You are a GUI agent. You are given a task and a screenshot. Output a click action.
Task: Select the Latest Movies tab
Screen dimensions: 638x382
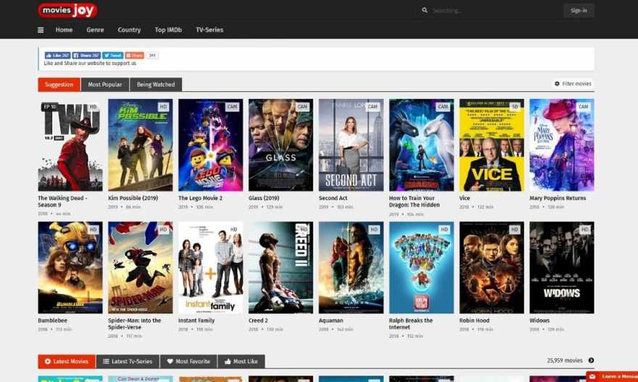(67, 361)
